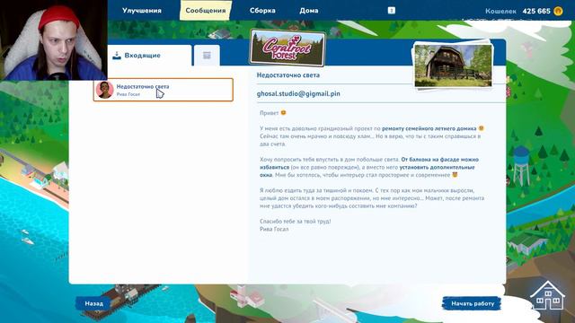Image resolution: width=575 pixels, height=323 pixels.
Task: Click Рива Госал's avatar in message list
Action: pos(104,90)
